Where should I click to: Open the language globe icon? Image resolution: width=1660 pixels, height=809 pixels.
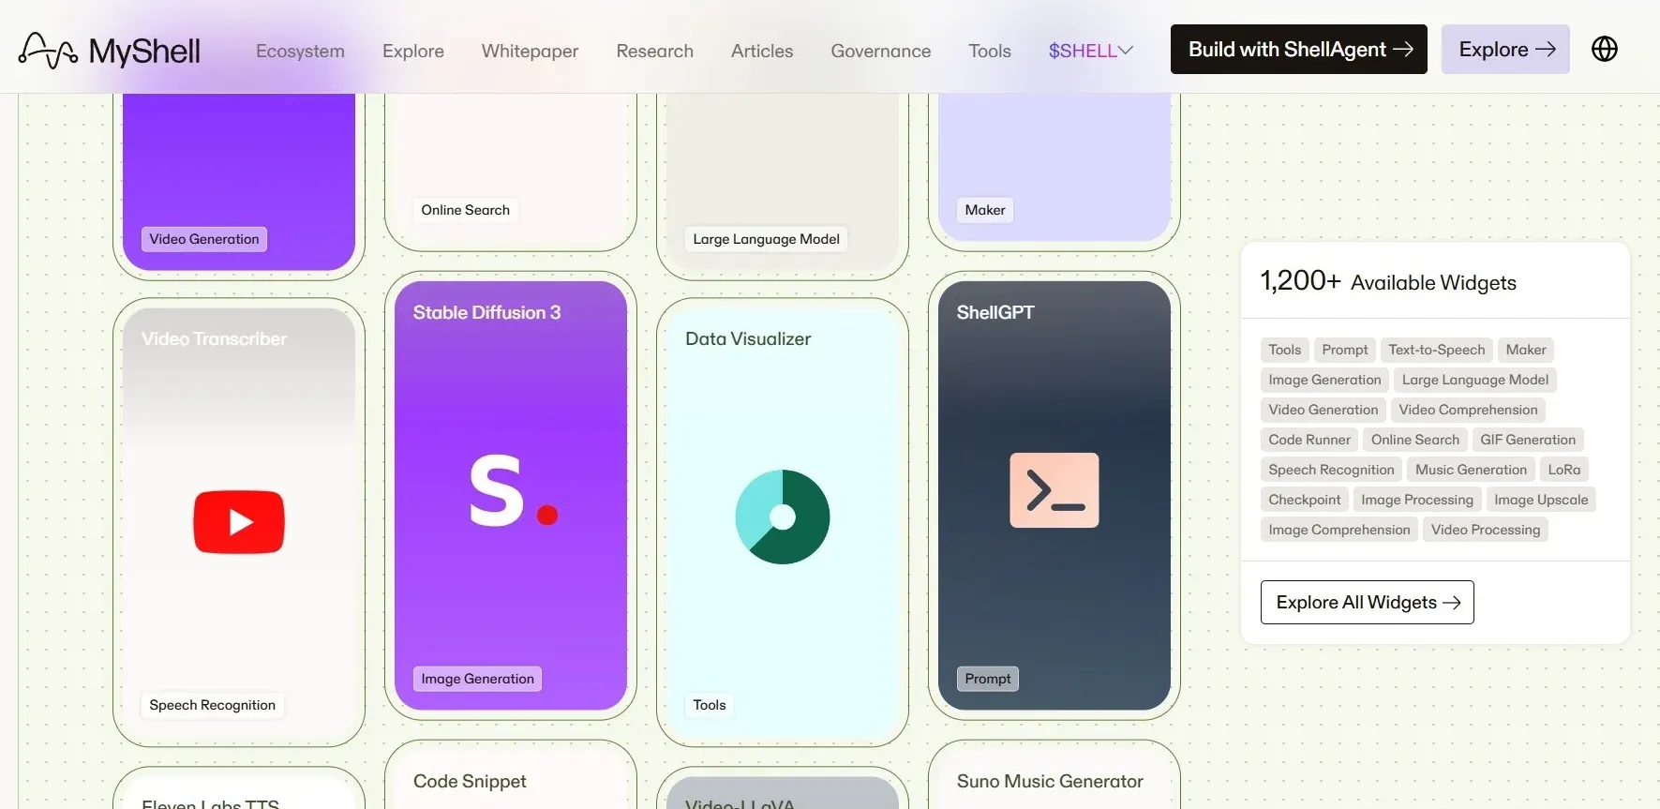[x=1605, y=49]
